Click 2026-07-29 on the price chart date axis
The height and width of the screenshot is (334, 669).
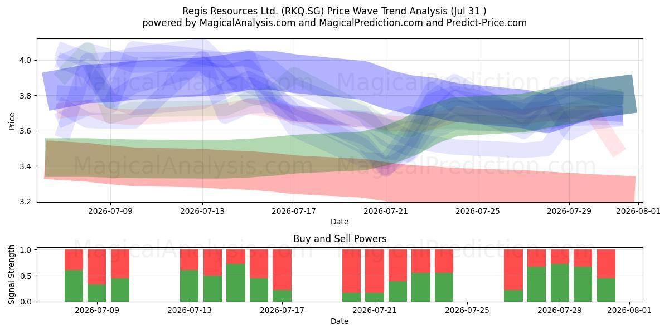[x=569, y=211]
